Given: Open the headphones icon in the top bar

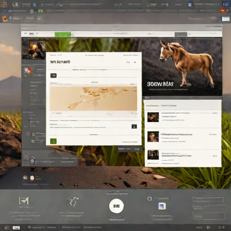Looking at the screenshot, I should 15,5.
